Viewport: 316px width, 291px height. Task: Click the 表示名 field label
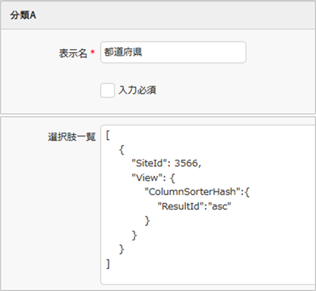73,53
